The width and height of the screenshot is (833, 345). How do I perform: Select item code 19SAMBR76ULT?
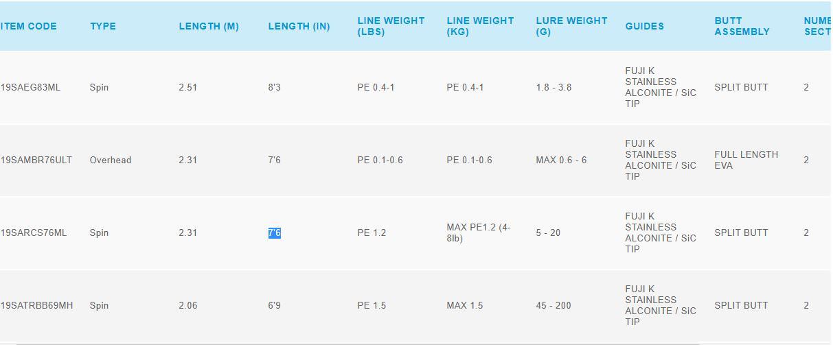(x=36, y=160)
